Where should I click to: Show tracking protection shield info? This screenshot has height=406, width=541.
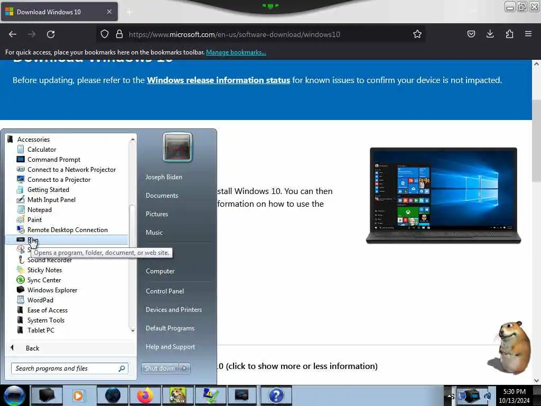pyautogui.click(x=105, y=34)
